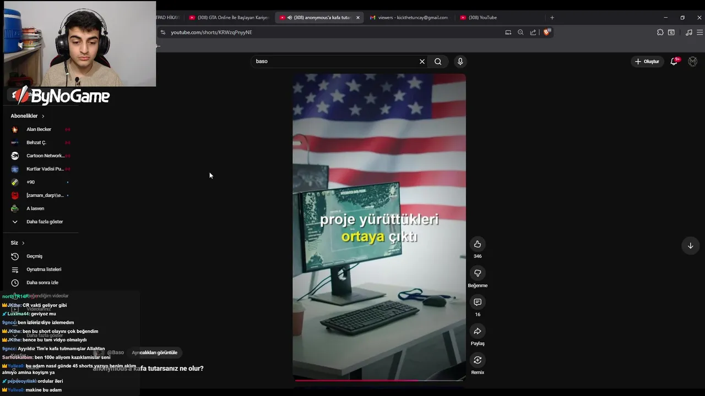Open the Cartoon Network channel logo
705x396 pixels.
click(x=15, y=156)
